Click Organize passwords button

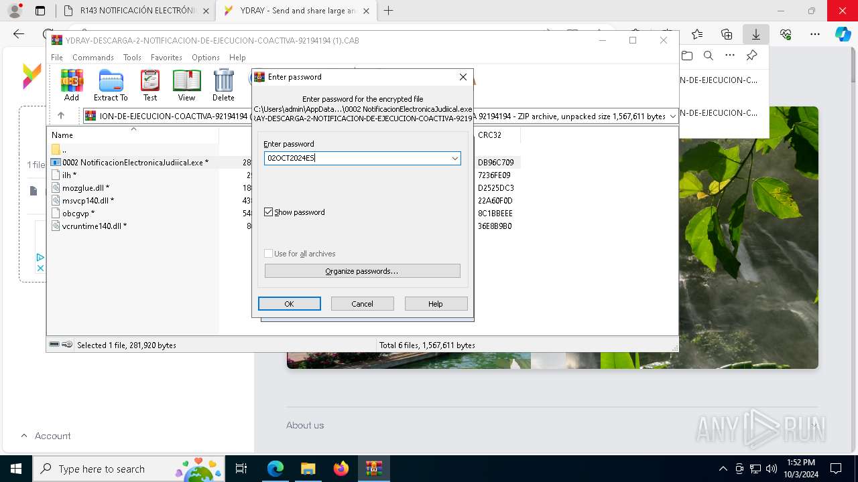[x=362, y=271]
